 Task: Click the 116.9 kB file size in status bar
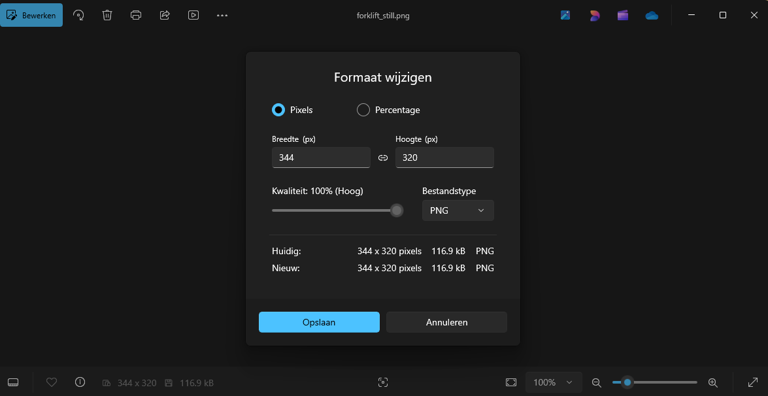(x=196, y=383)
